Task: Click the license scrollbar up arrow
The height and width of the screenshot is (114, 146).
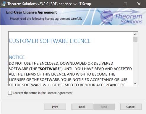Action: click(135, 34)
